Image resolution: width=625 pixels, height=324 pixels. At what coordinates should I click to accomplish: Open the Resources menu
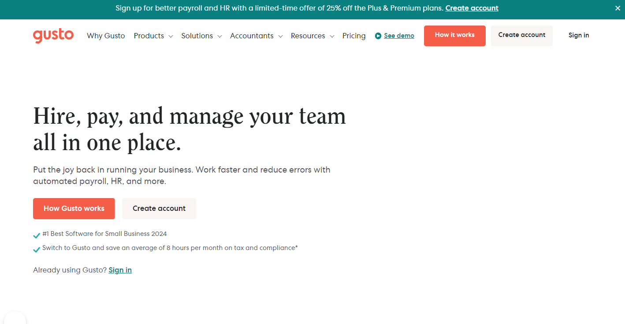308,36
